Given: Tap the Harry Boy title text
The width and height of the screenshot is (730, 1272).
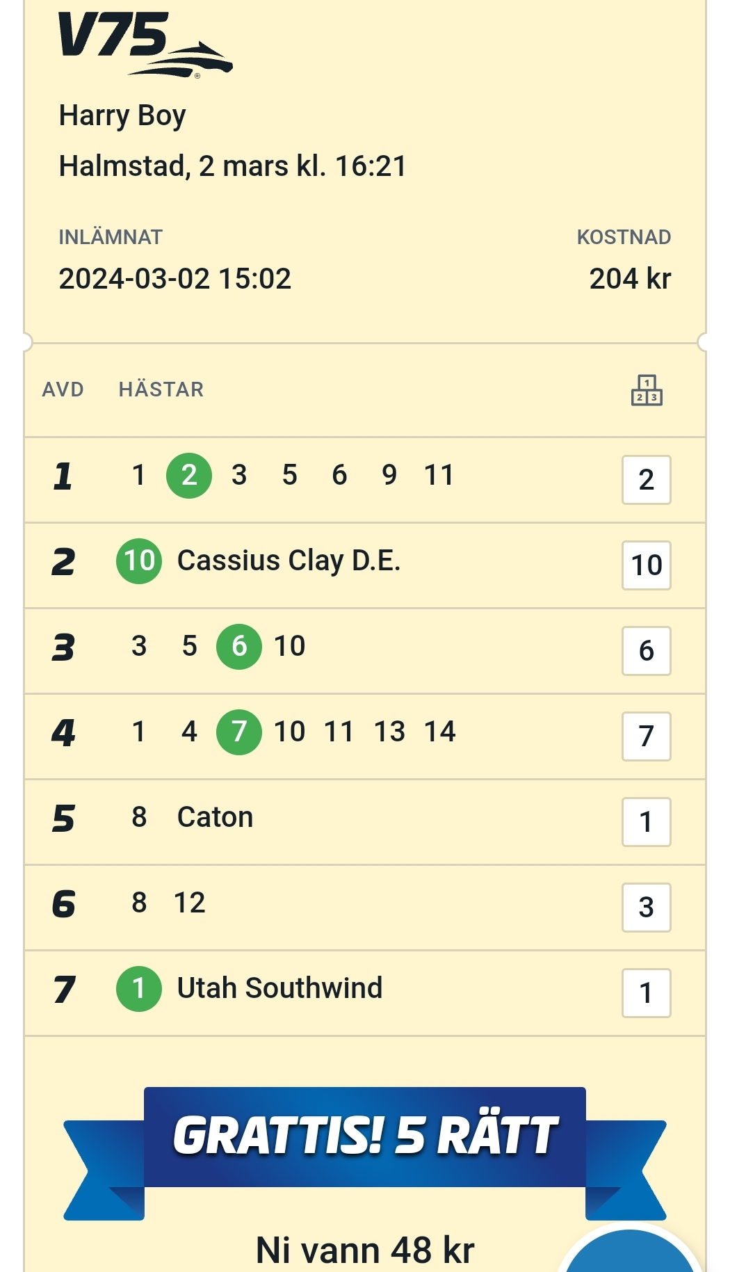Looking at the screenshot, I should (x=122, y=115).
